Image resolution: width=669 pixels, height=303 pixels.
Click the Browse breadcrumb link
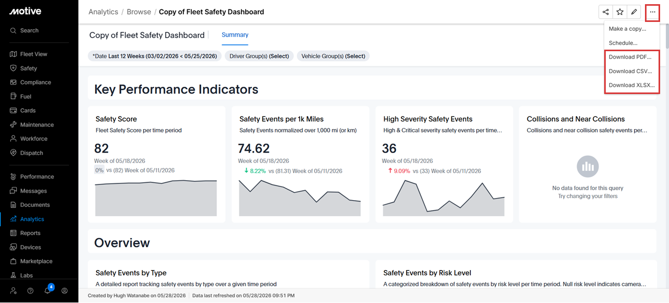pyautogui.click(x=139, y=12)
